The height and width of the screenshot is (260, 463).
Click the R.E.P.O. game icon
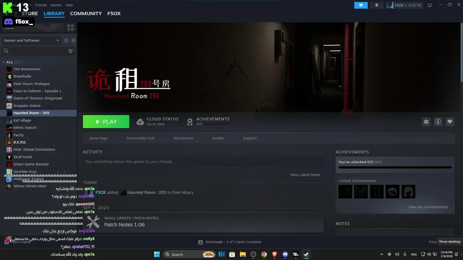tap(9, 142)
